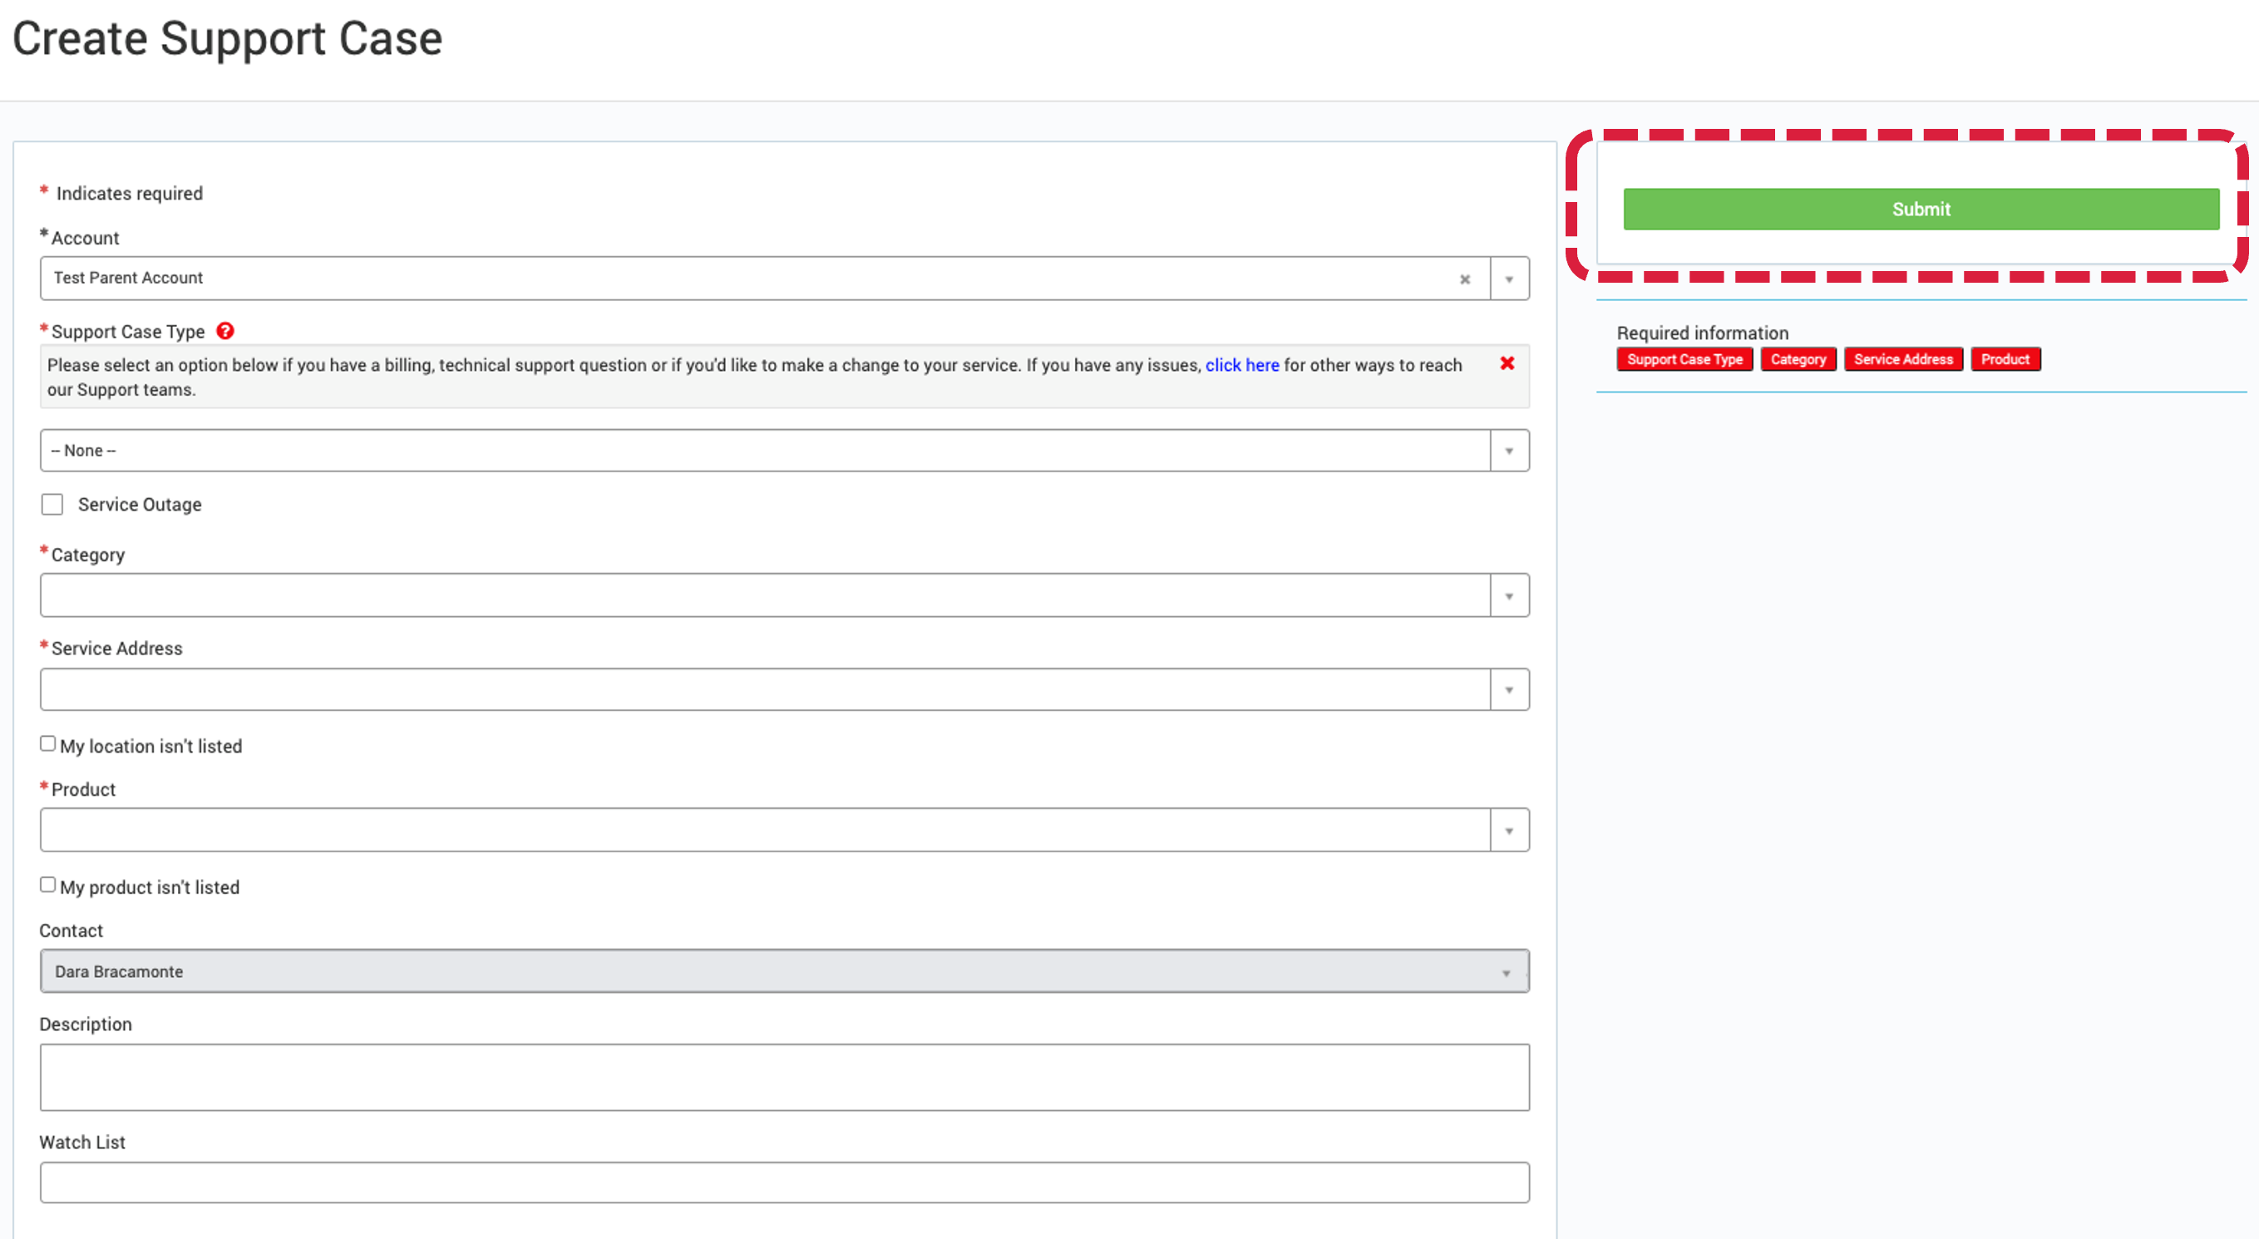Click the red Support Case Type tag
Screen dimensions: 2259x1239
(1684, 359)
